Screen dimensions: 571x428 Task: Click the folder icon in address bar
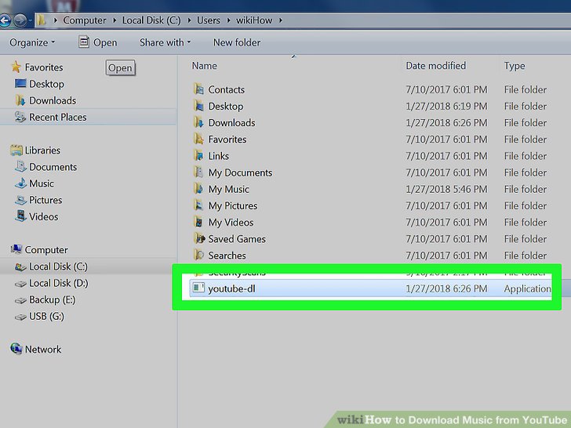[42, 20]
